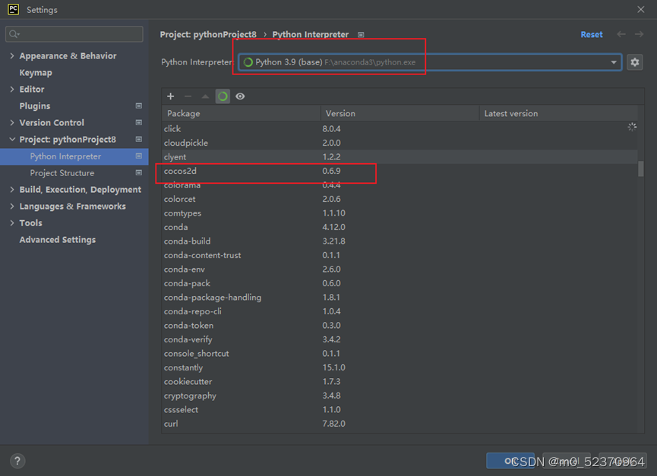This screenshot has width=657, height=476.
Task: Select the conda-content-trust row
Action: 400,255
